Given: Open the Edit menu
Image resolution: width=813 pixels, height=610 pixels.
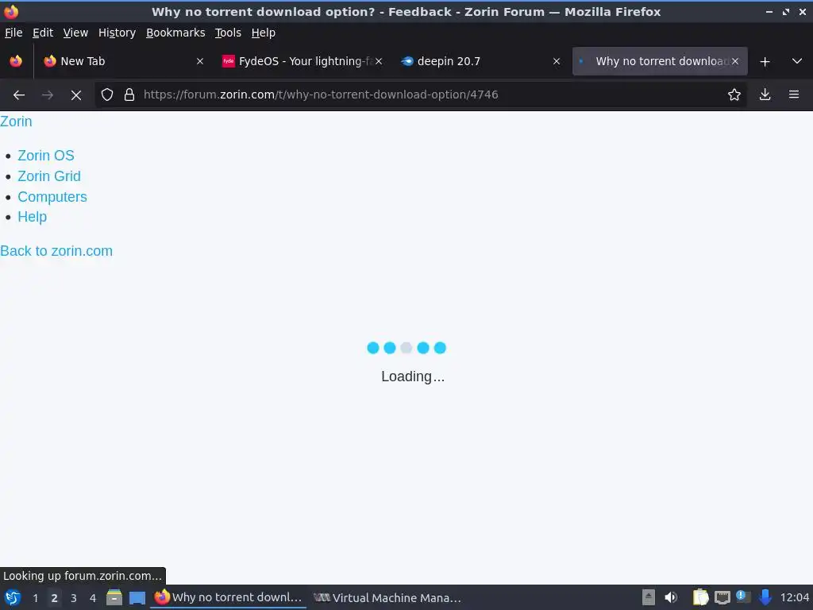Looking at the screenshot, I should pos(43,33).
